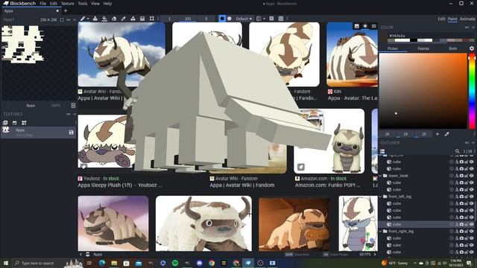The image size is (477, 268).
Task: Open the File menu
Action: pos(43,4)
